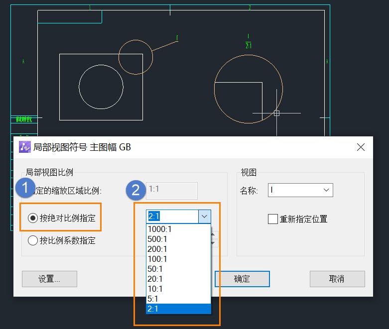
Task: Confirm with 确定 button
Action: (242, 279)
